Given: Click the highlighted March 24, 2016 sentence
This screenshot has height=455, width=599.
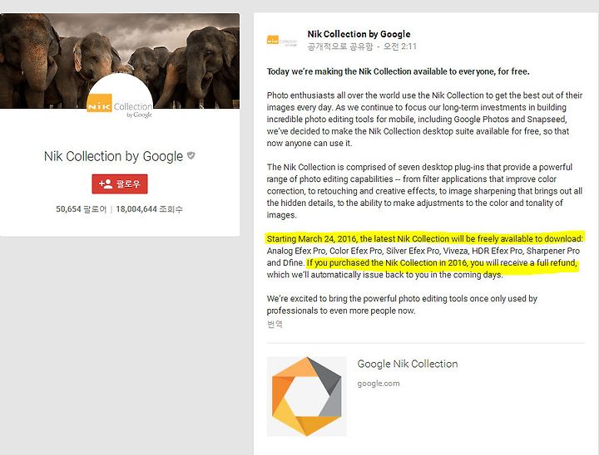Looking at the screenshot, I should click(425, 239).
